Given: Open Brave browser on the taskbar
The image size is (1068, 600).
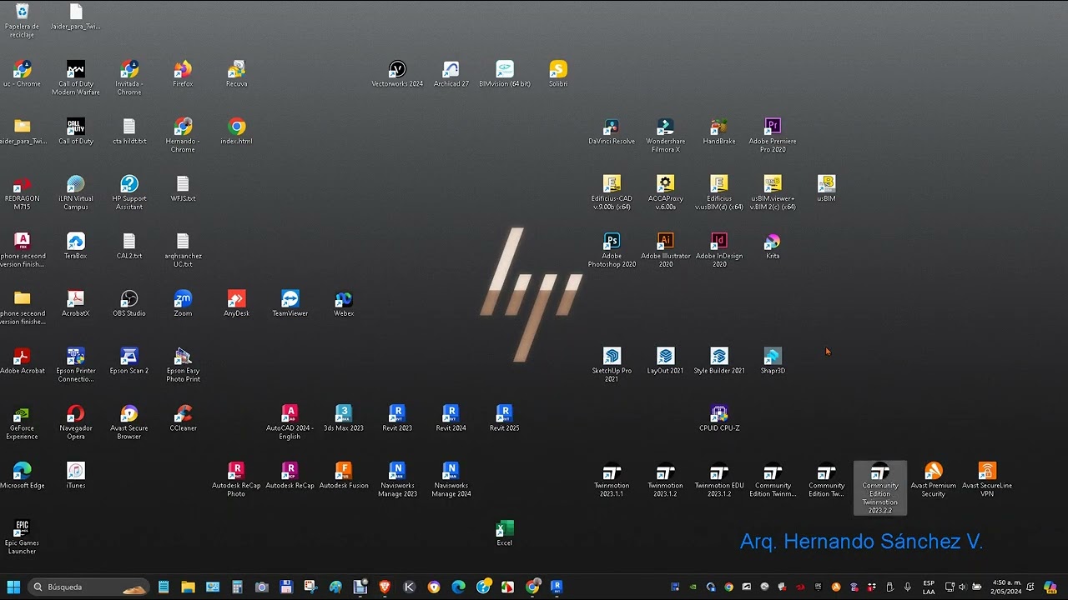Looking at the screenshot, I should [x=385, y=587].
